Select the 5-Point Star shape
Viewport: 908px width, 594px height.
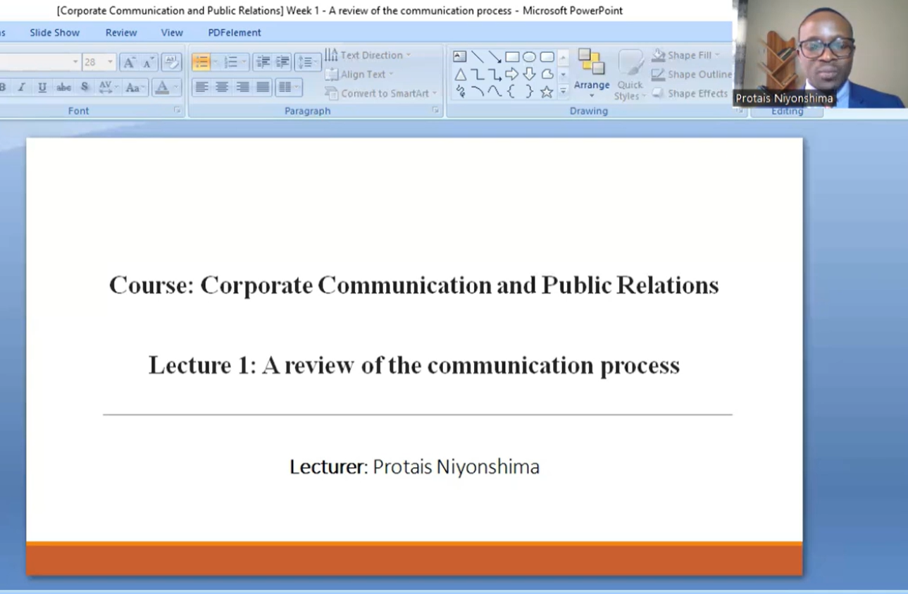(547, 92)
